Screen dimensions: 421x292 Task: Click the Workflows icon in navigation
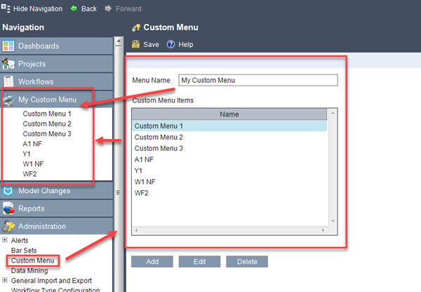click(8, 81)
